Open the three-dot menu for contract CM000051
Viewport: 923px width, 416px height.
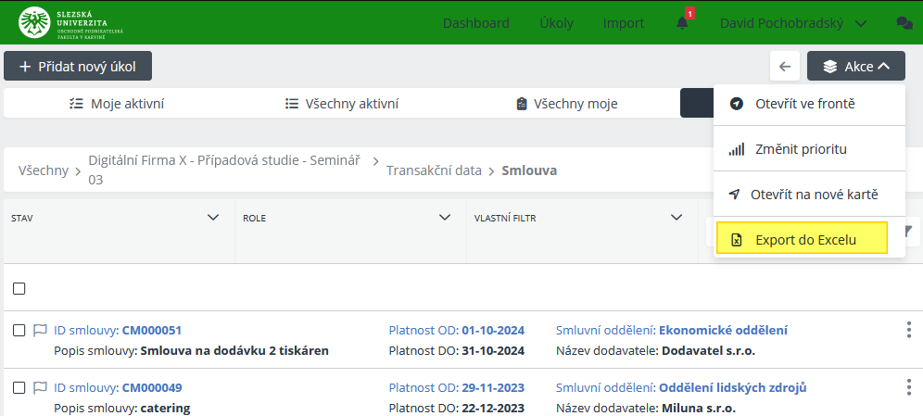908,330
